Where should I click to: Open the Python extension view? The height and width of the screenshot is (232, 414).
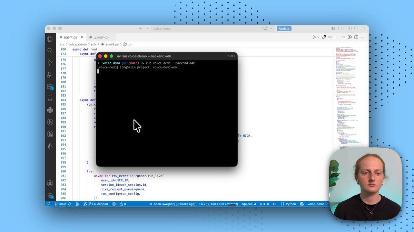pyautogui.click(x=50, y=110)
